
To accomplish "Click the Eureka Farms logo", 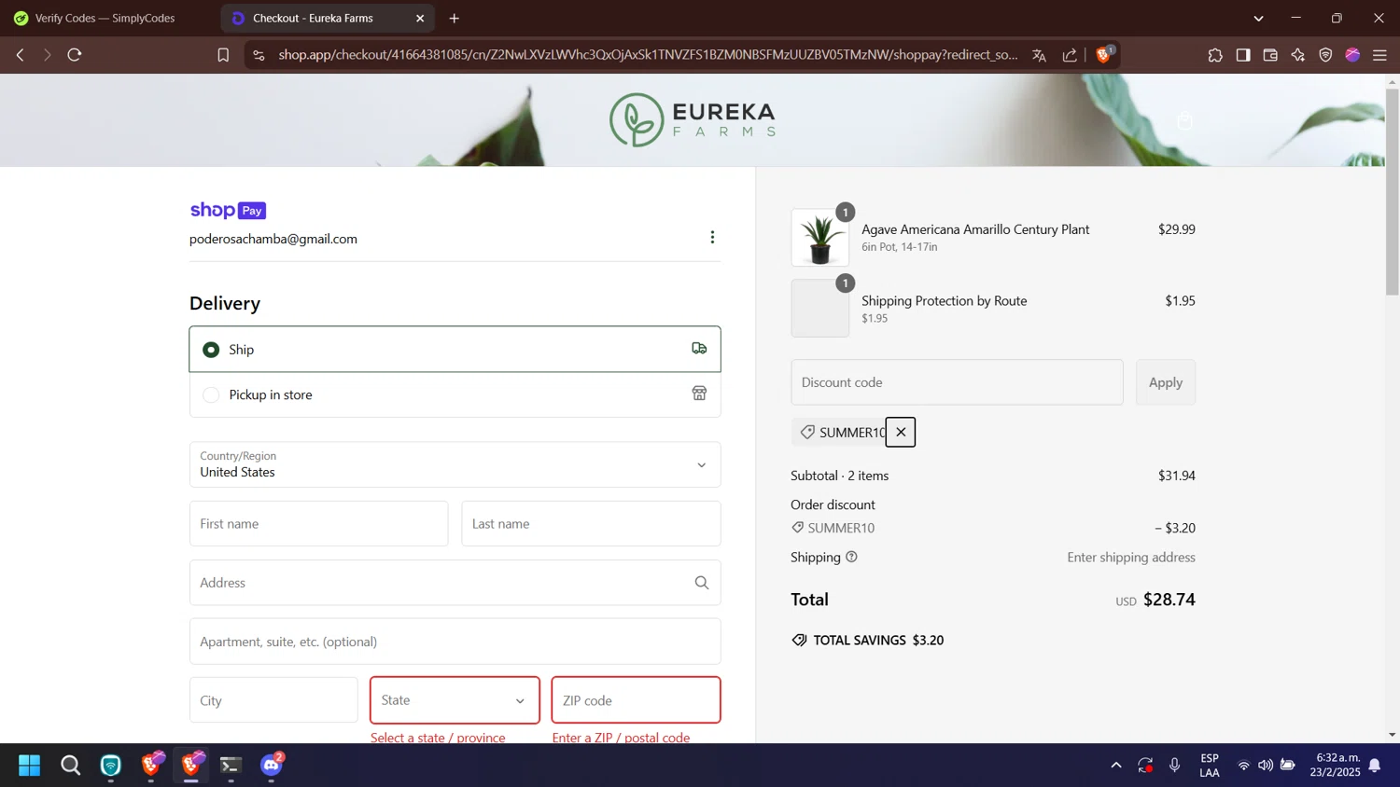I will (693, 119).
